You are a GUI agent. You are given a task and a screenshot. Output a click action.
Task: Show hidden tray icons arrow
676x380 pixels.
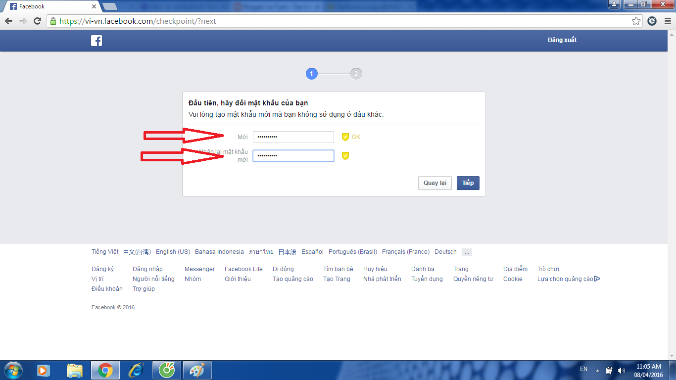pyautogui.click(x=598, y=370)
